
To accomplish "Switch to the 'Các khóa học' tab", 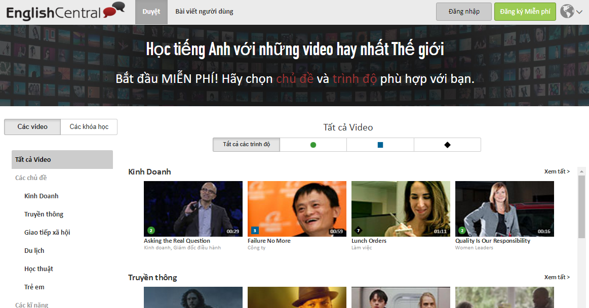I will pos(89,127).
